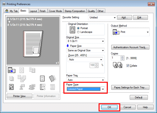
Task: Click the Printer View button
Action: click(19, 96)
